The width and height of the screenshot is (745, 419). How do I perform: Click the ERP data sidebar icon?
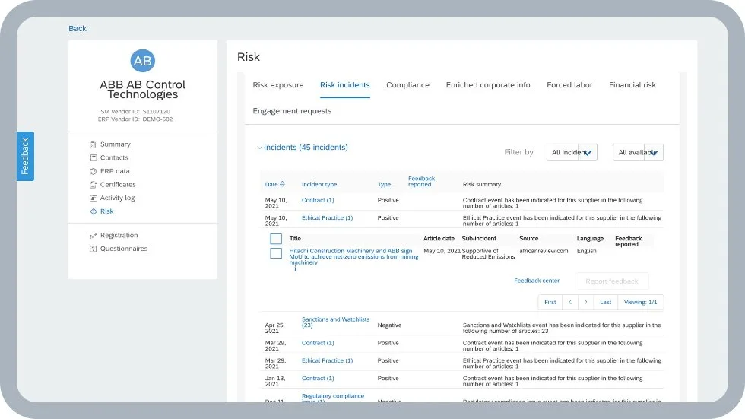click(93, 171)
